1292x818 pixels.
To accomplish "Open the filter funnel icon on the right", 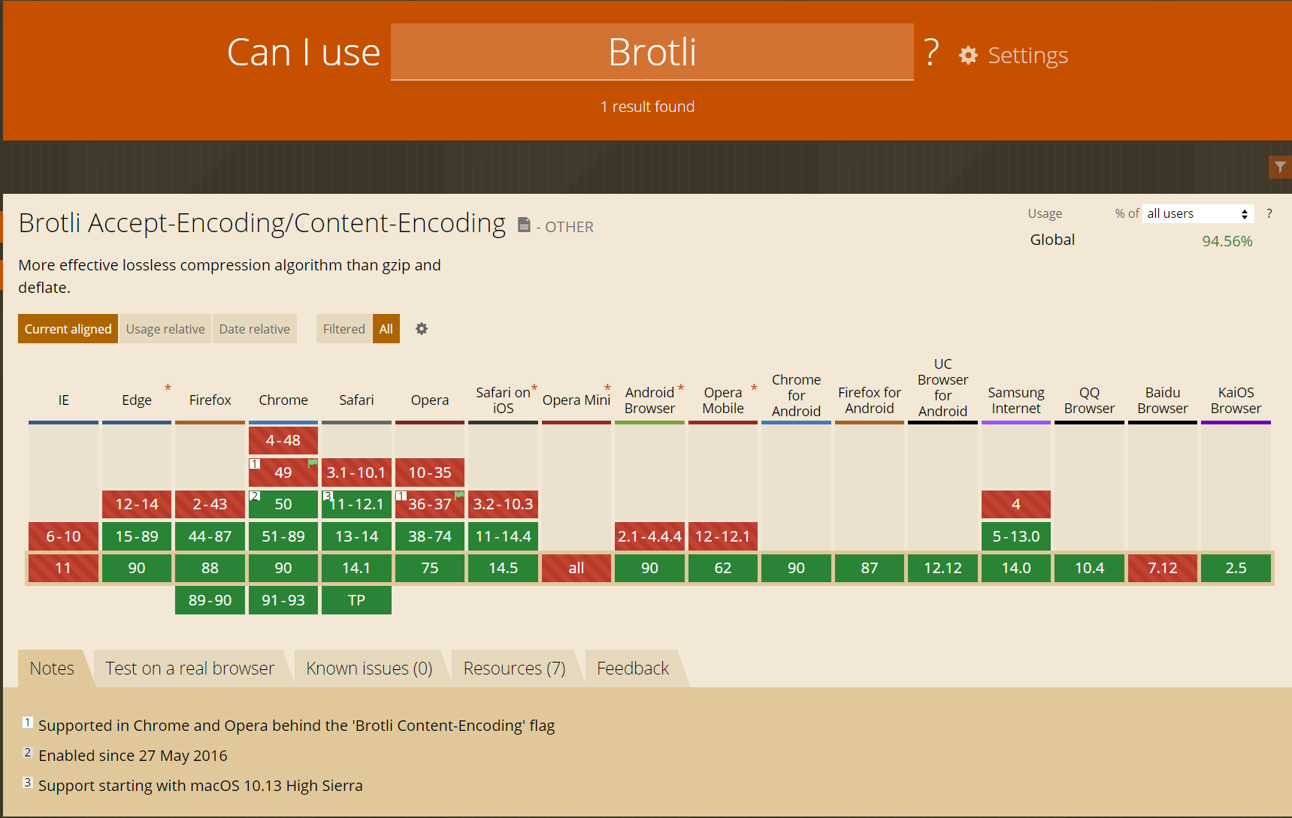I will tap(1279, 167).
